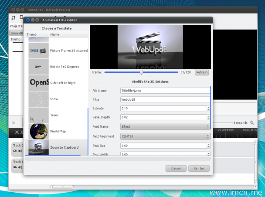This screenshot has width=265, height=197.
Task: Select the Zoom to Clapboard template
Action: coord(57,147)
